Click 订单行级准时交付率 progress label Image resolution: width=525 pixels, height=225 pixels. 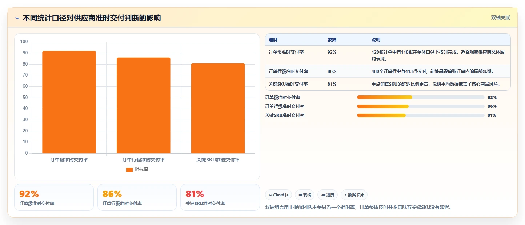click(x=285, y=106)
